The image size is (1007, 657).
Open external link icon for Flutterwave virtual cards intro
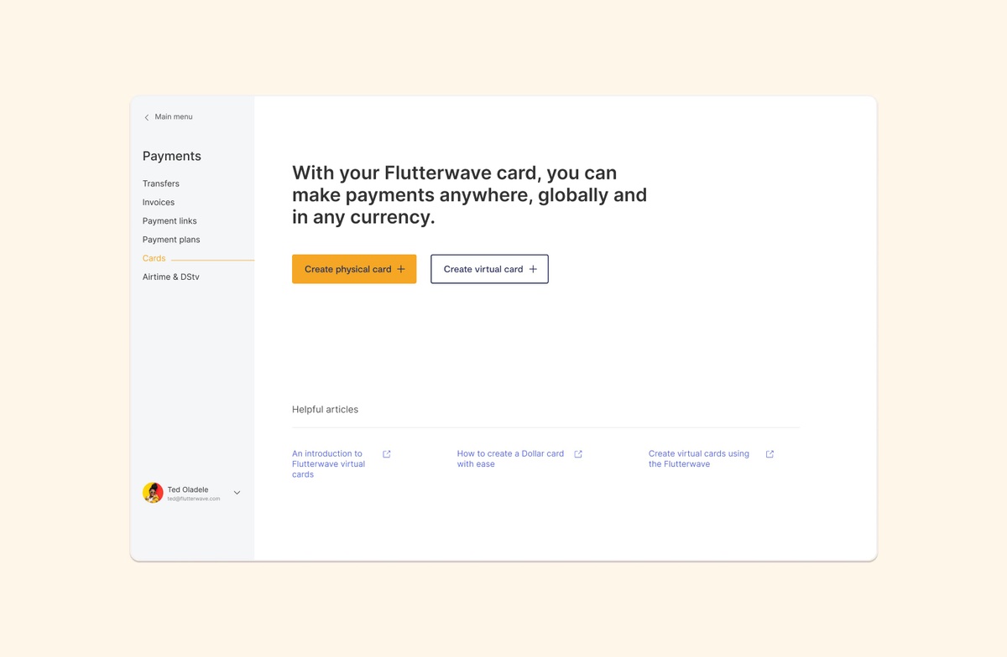point(387,454)
